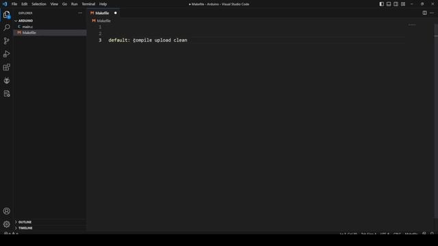Screen dimensions: 438x246
Task: Open the Terminal menu
Action: [88, 4]
